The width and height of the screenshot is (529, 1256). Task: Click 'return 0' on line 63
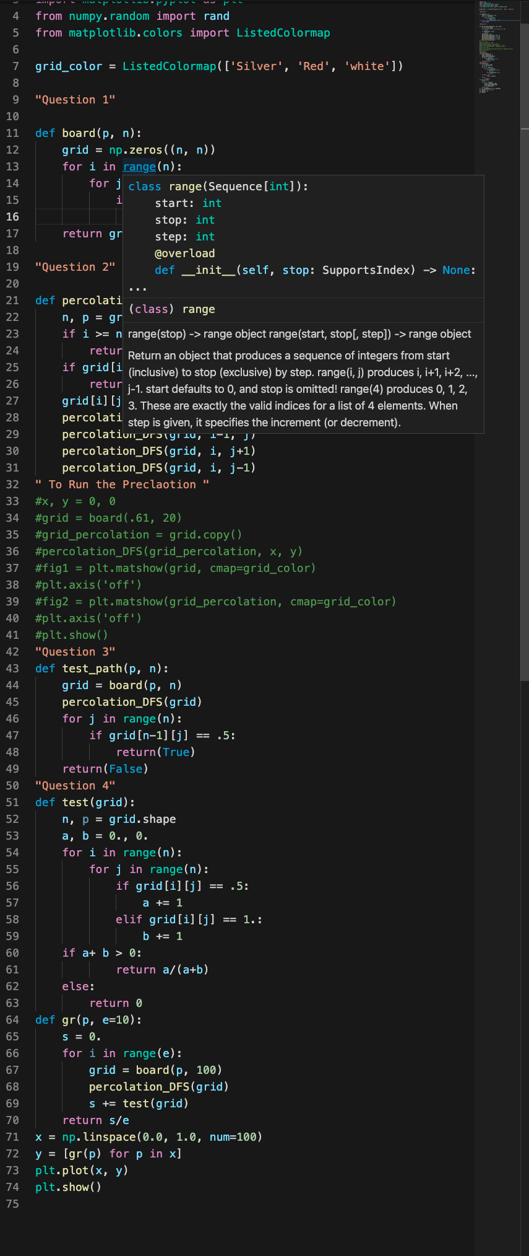coord(116,1003)
